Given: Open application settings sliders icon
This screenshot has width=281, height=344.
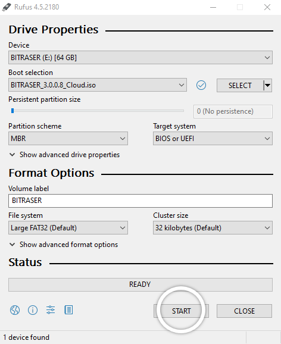Looking at the screenshot, I should tap(51, 310).
